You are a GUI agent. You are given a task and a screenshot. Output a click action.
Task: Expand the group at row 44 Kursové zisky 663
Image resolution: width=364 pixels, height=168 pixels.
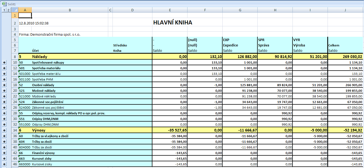[4, 159]
